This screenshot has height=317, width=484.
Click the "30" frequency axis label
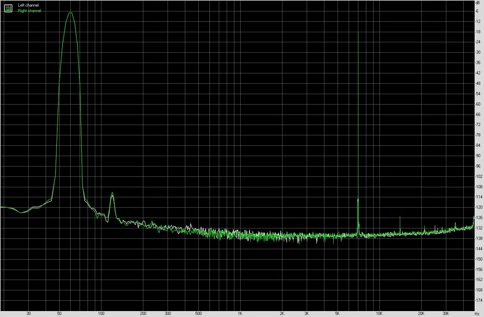point(28,314)
